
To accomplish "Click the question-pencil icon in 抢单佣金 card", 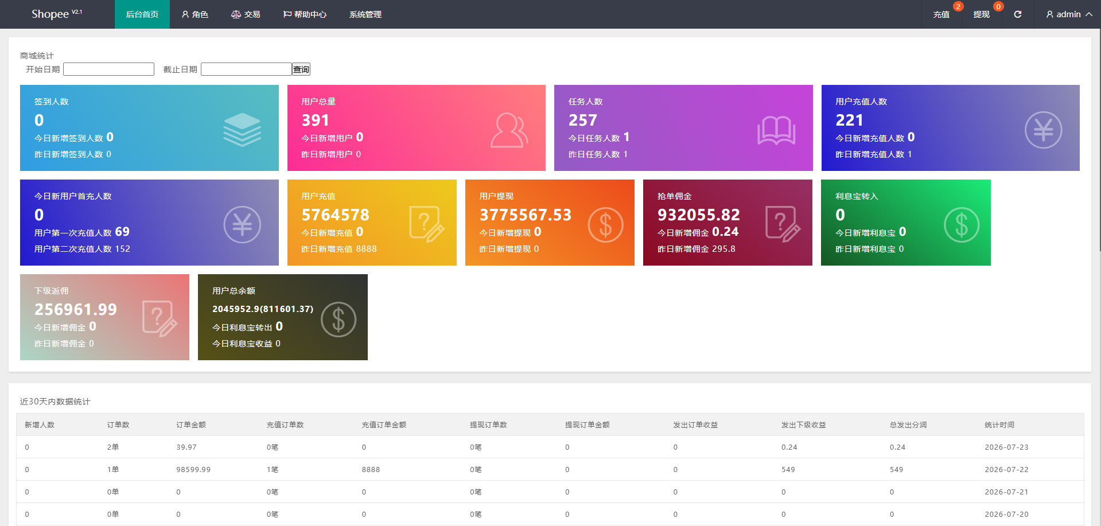I will click(x=783, y=224).
